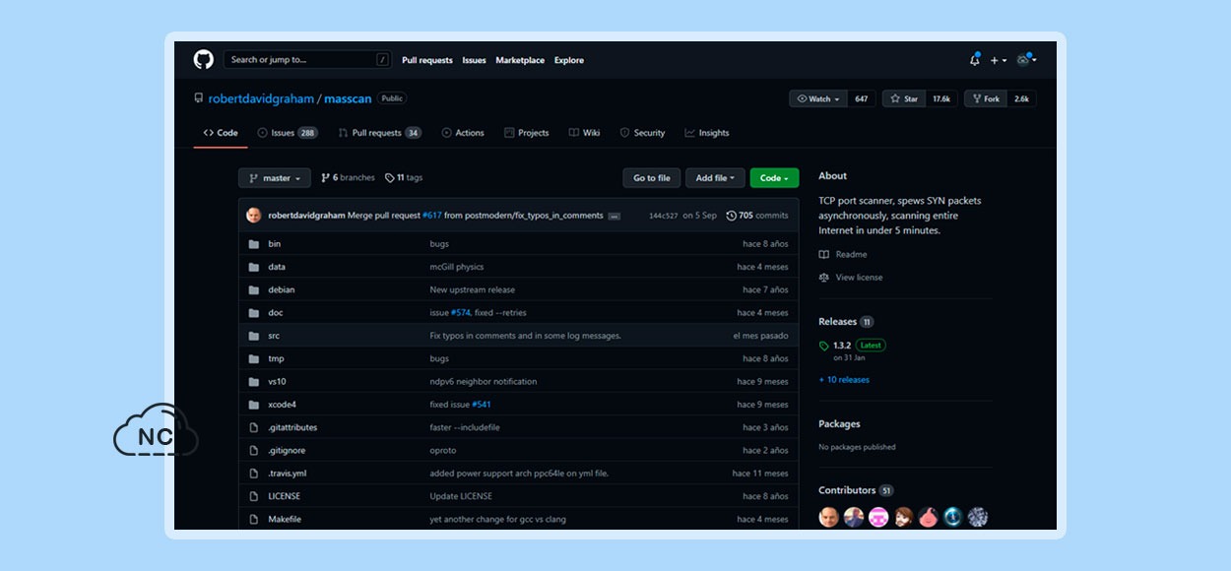Open the user avatar menu
The width and height of the screenshot is (1231, 571).
tap(1026, 60)
